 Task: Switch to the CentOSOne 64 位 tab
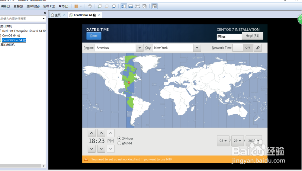[85, 15]
